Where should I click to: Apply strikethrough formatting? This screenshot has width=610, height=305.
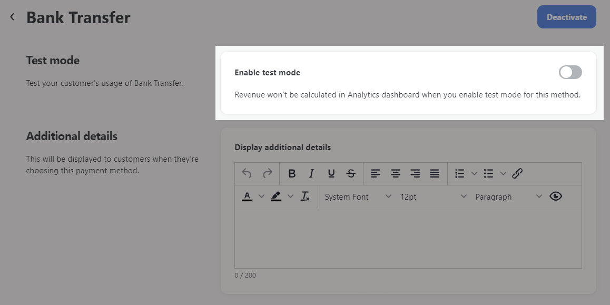point(351,173)
